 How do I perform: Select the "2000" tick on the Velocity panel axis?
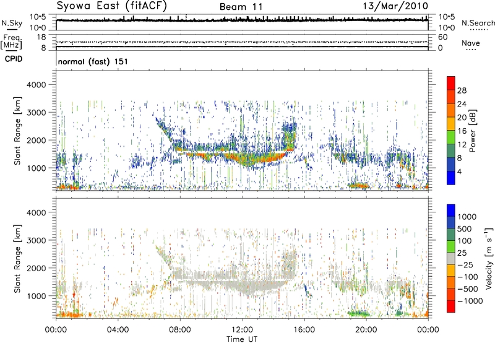[x=37, y=269]
